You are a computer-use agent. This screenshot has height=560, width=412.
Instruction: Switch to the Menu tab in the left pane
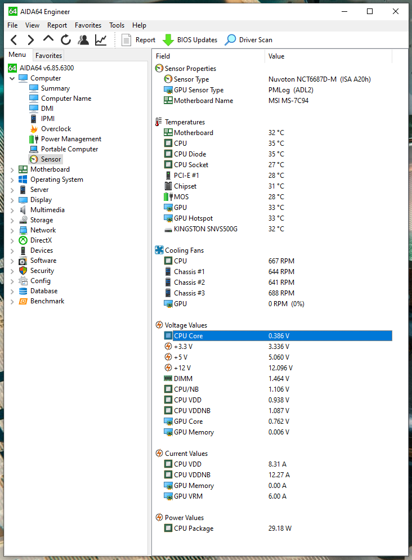[x=17, y=55]
